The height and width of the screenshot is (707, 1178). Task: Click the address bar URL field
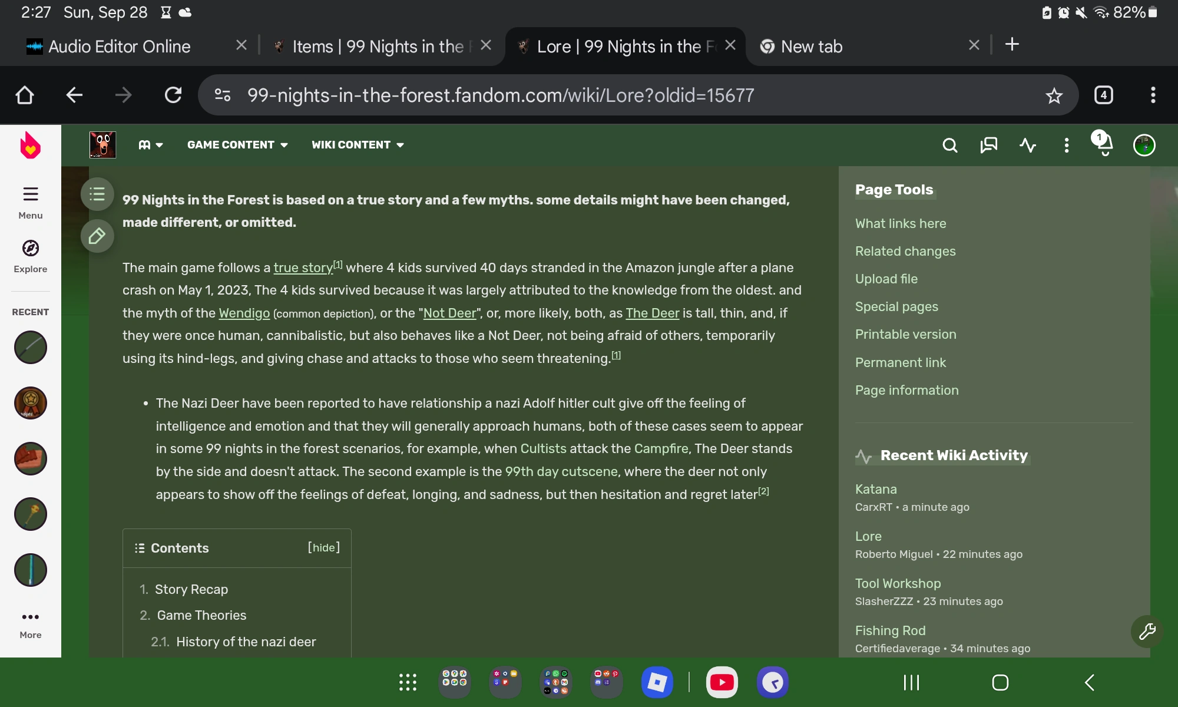pos(501,95)
